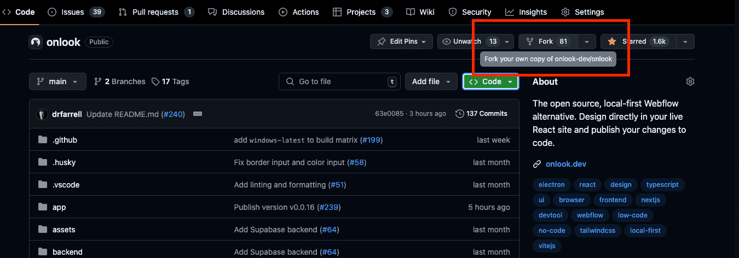Click the green Code button

tap(490, 81)
